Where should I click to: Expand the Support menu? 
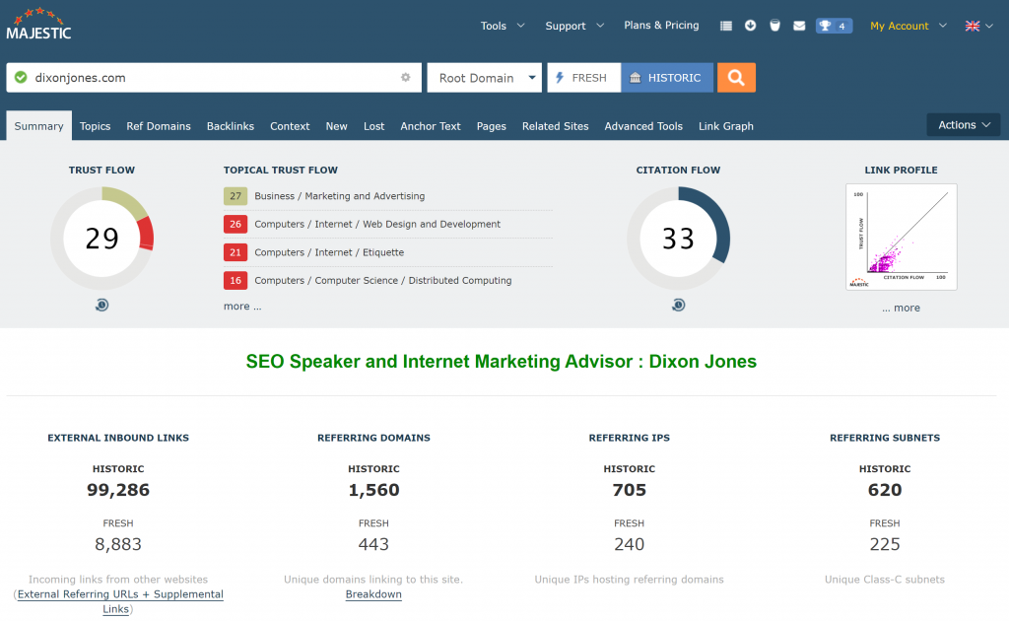coord(574,26)
